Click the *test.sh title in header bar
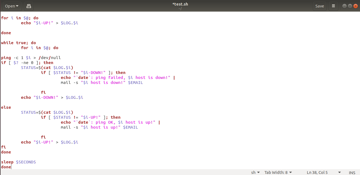Screen dimensions: 360x175 coord(180,4)
